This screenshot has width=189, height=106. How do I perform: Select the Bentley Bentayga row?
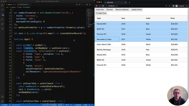(x=141, y=50)
